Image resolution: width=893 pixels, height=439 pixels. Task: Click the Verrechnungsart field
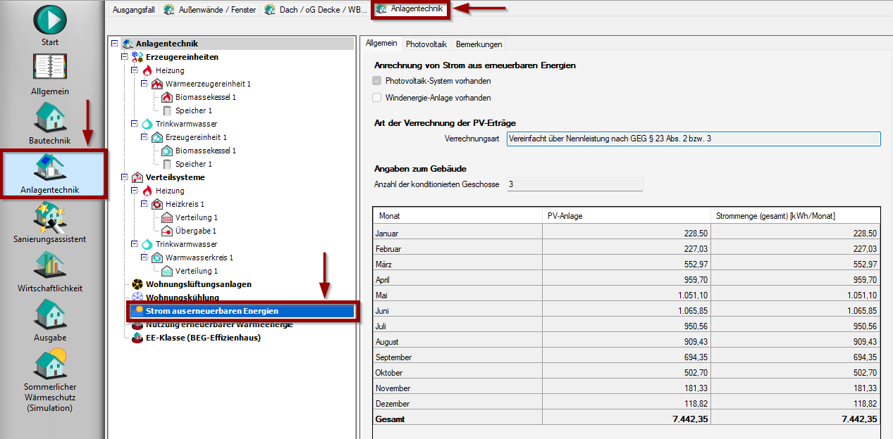click(x=694, y=139)
